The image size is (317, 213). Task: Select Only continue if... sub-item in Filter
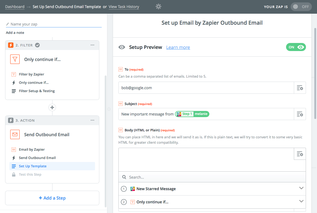coord(34,82)
